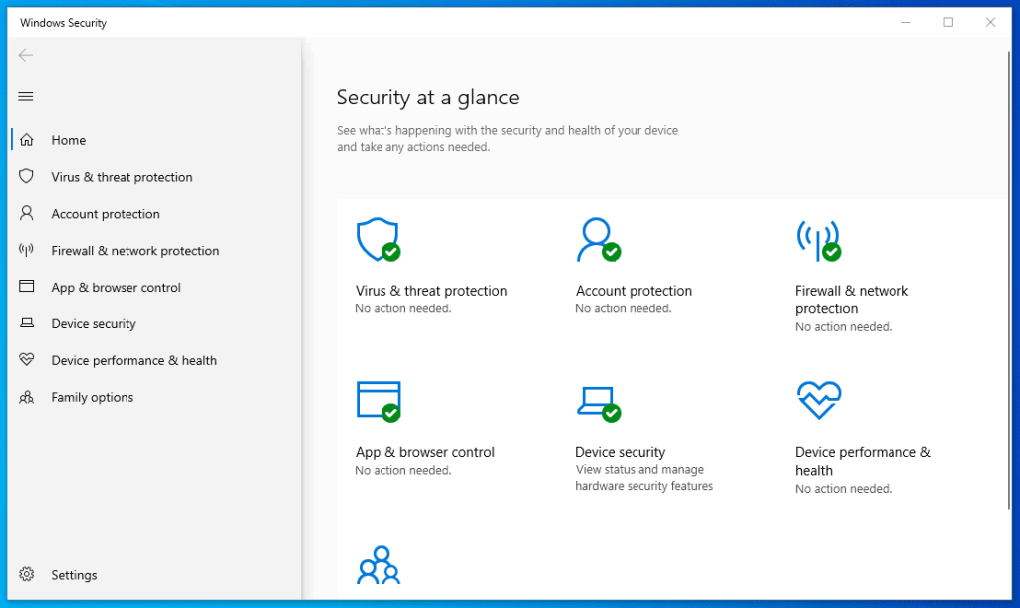
Task: Click the antenna icon in the sidebar
Action: pos(27,250)
